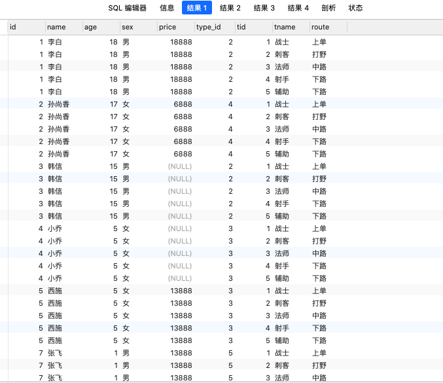
Task: Select sex 男 in 韩信 战士 row
Action: [126, 166]
